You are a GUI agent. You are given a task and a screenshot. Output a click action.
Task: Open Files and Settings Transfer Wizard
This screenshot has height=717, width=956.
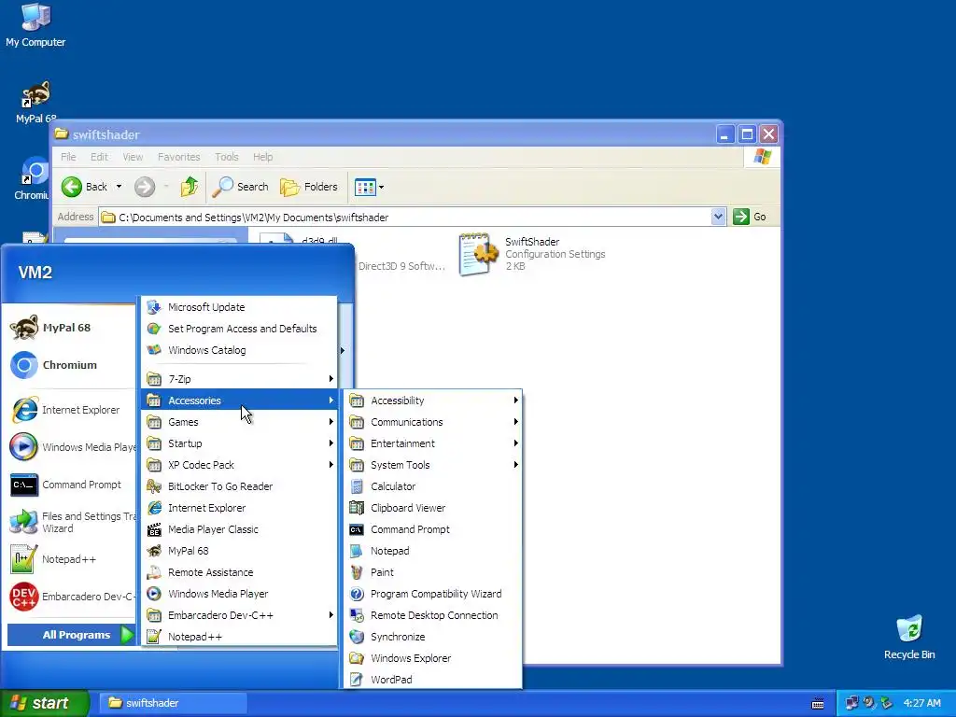click(71, 523)
